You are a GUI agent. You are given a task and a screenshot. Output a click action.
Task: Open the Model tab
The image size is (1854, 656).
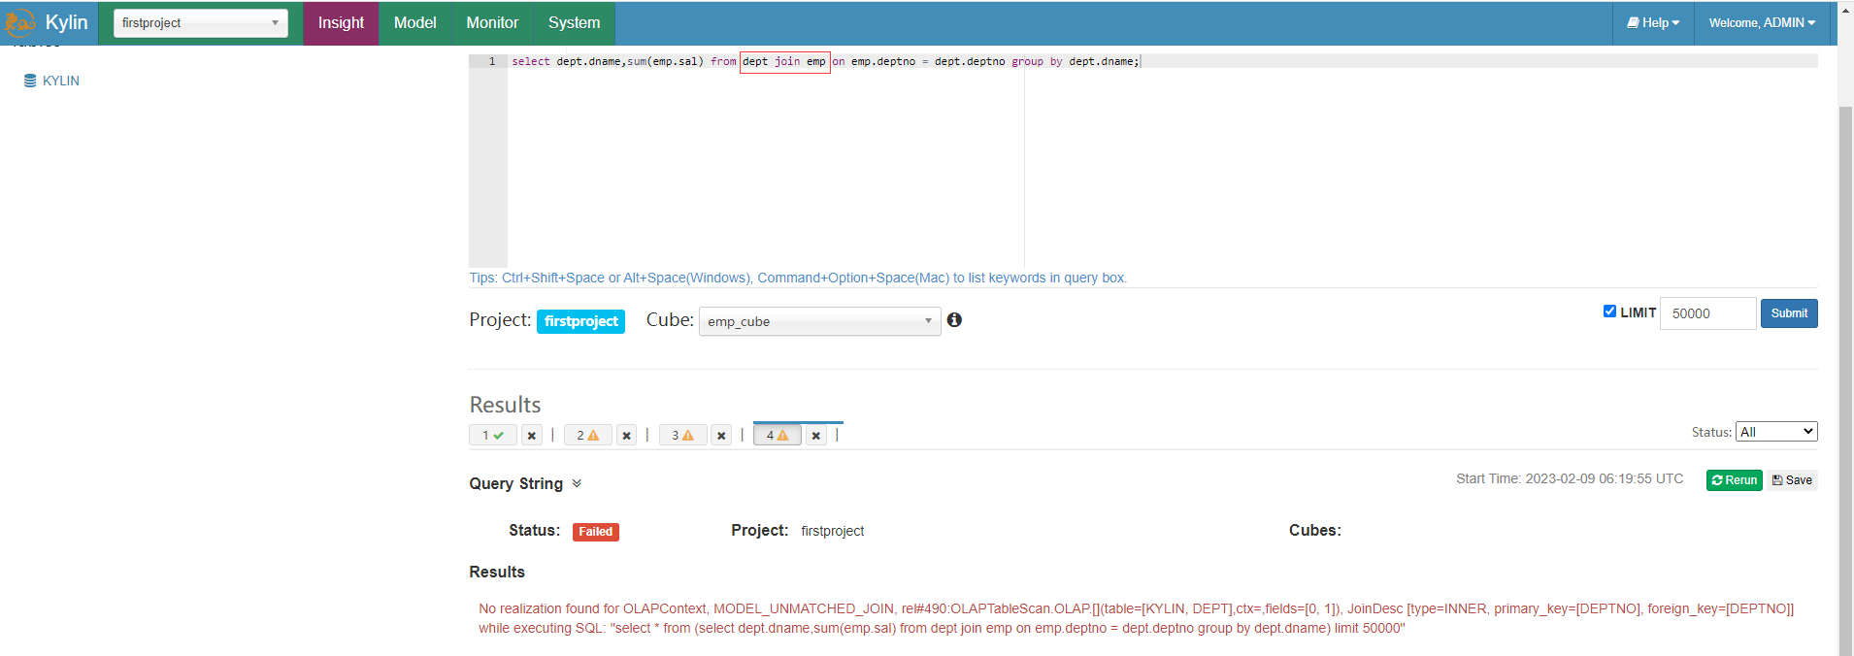414,23
